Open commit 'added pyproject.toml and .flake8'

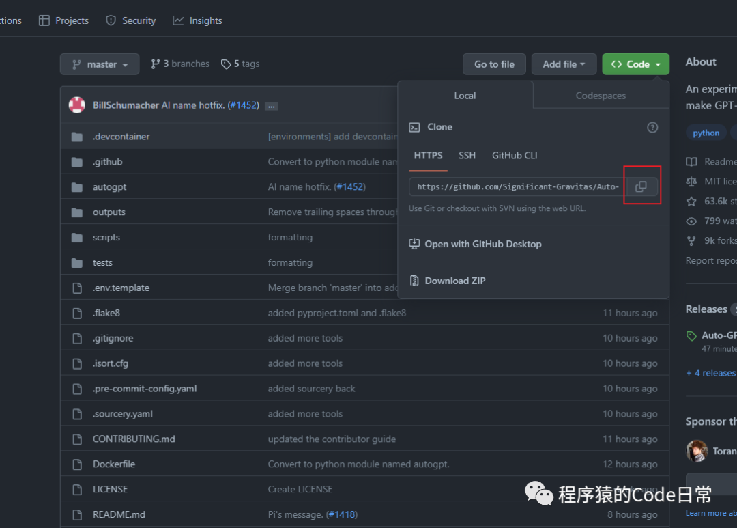tap(337, 313)
